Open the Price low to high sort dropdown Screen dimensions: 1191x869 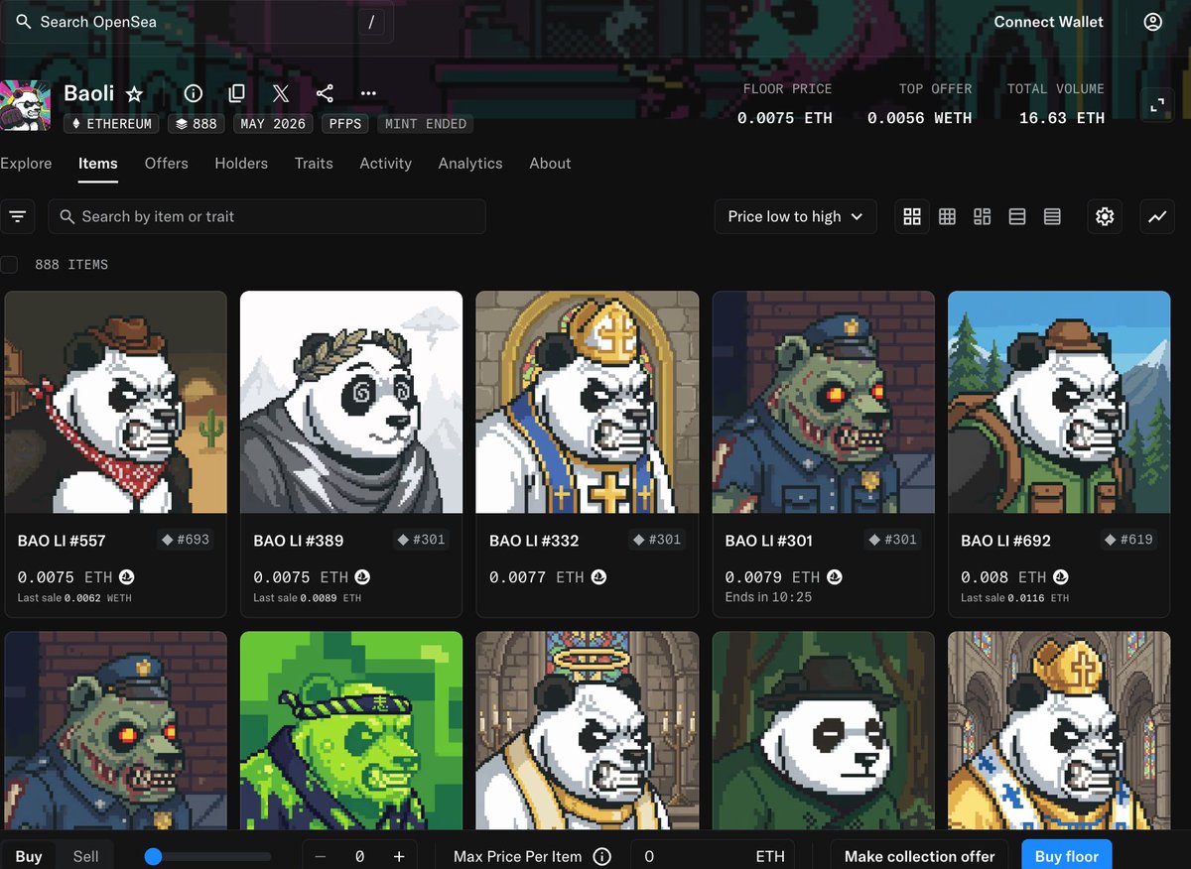(x=795, y=216)
